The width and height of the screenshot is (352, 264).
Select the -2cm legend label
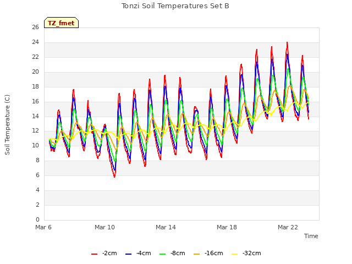(x=109, y=253)
